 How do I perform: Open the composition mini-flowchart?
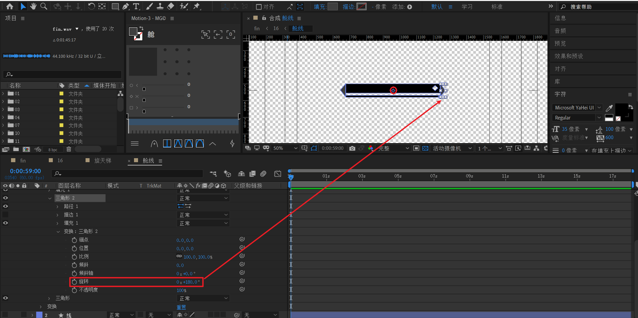[x=213, y=174]
